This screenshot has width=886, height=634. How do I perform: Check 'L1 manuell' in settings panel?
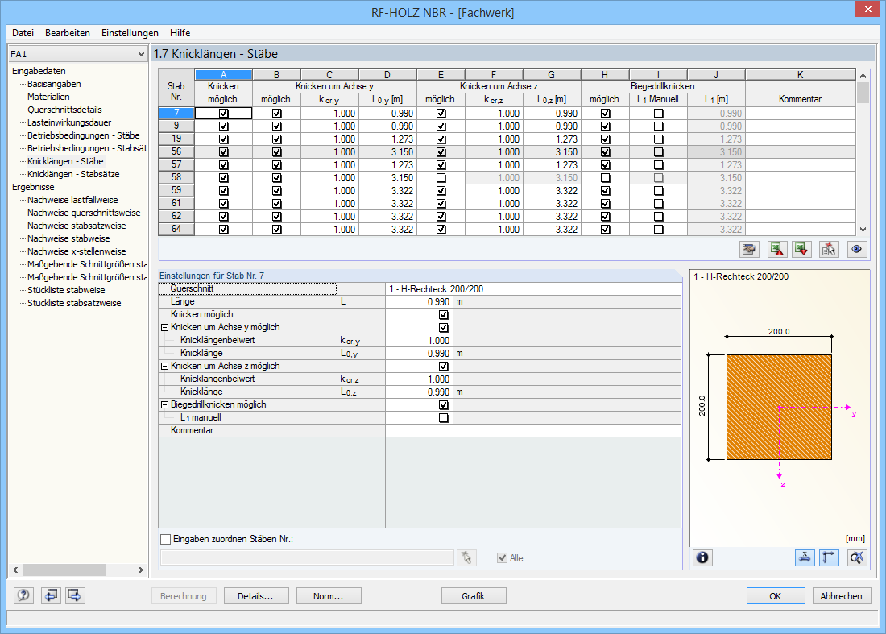[444, 418]
